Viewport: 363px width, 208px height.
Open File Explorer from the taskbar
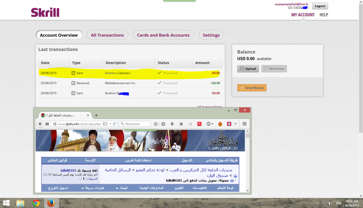20,203
